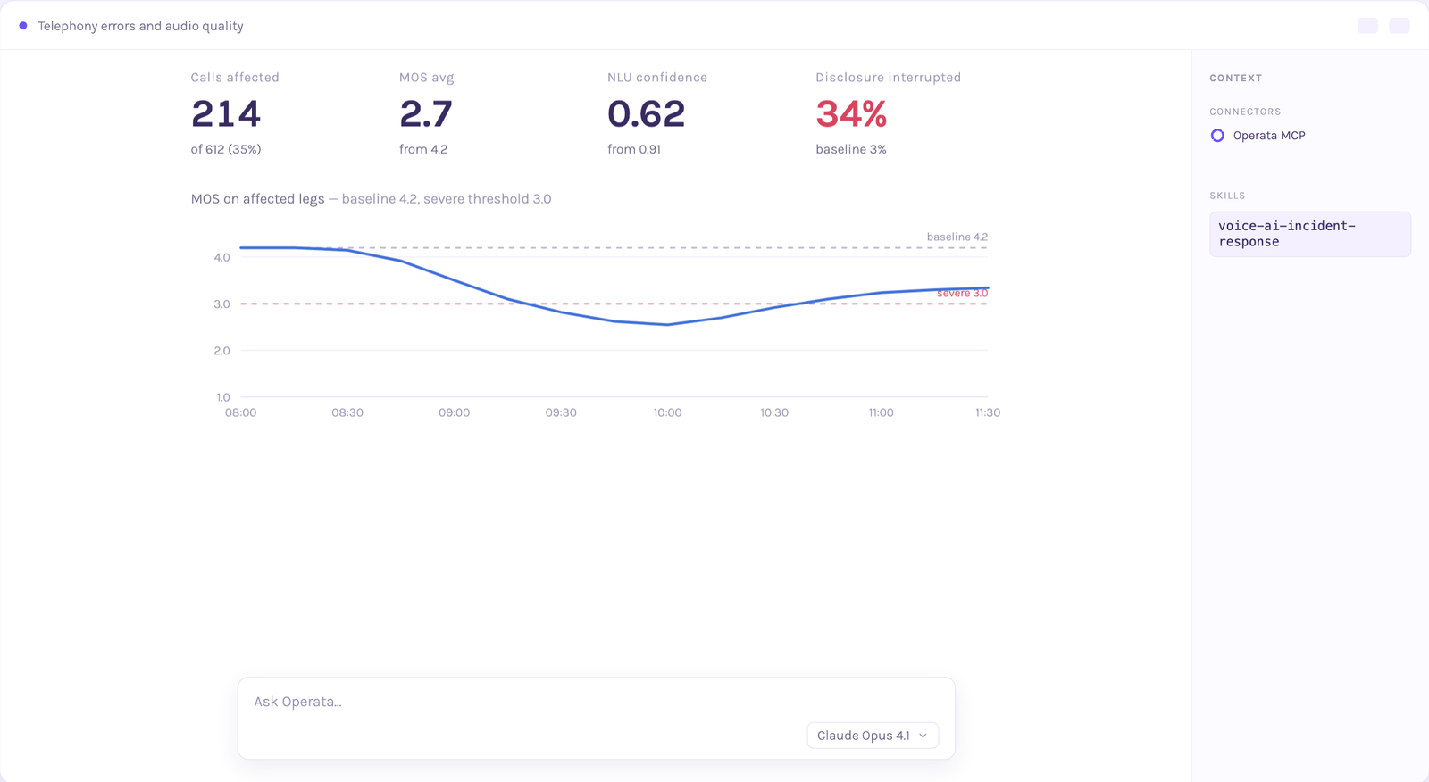Screen dimensions: 1429x782
Task: Click the 2.0 y-axis tick label
Action: point(221,351)
